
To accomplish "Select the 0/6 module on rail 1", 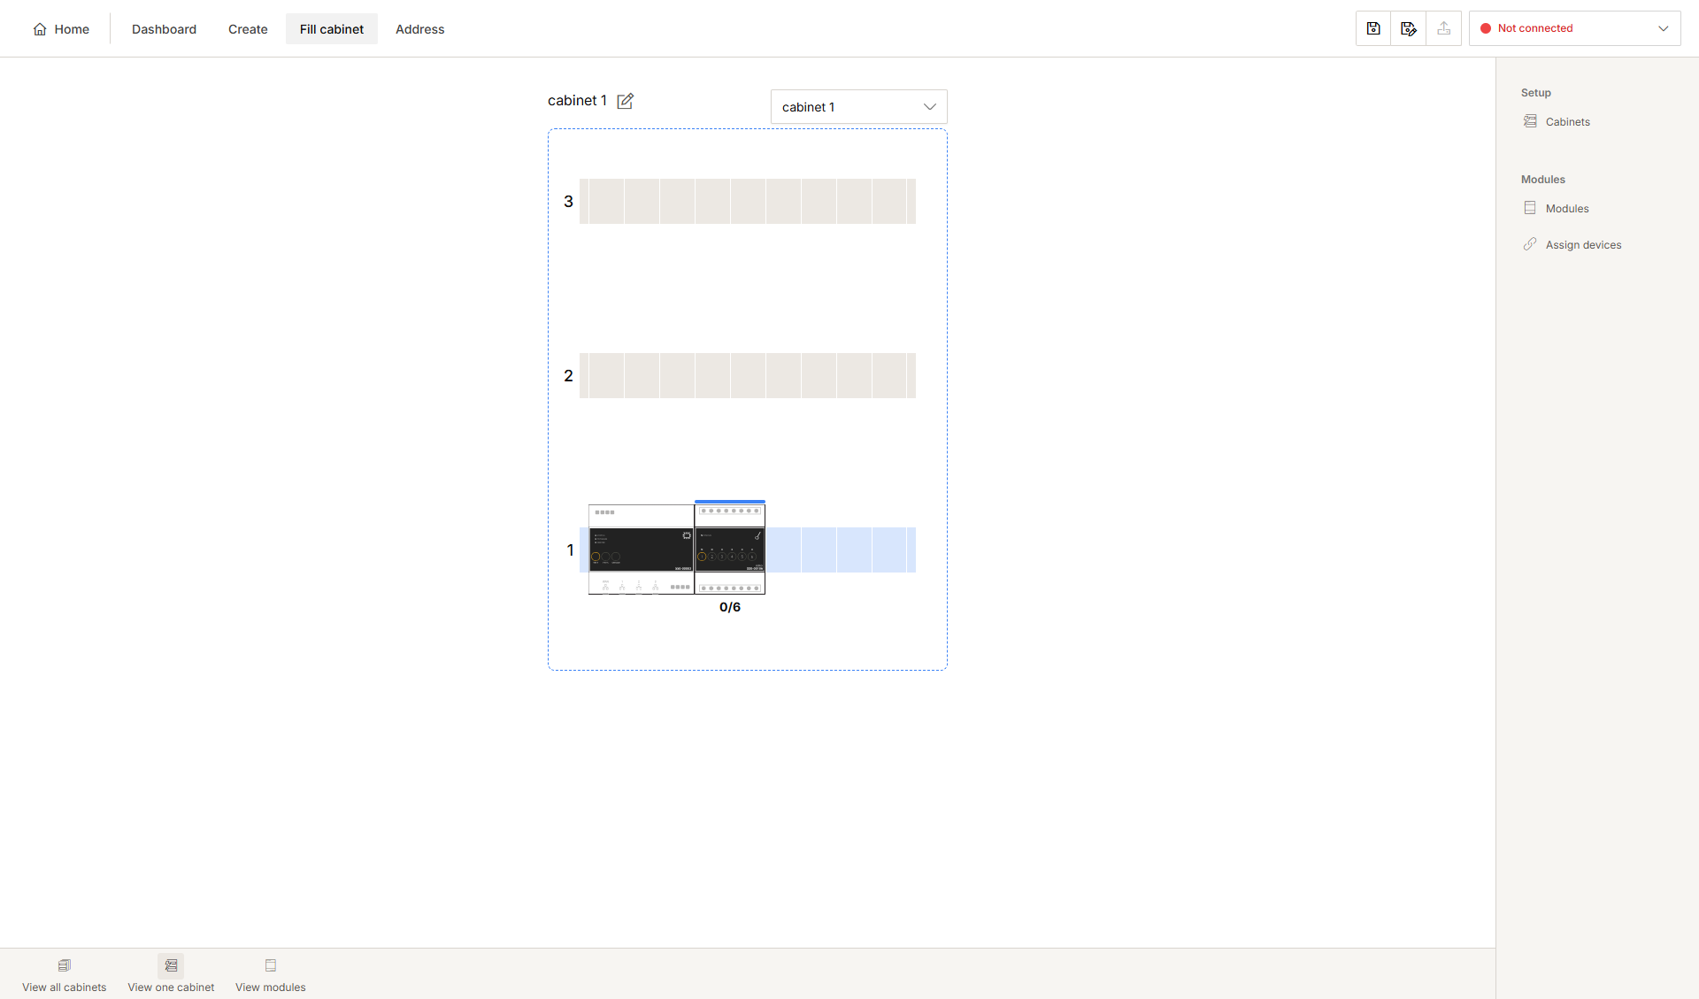I will point(730,549).
